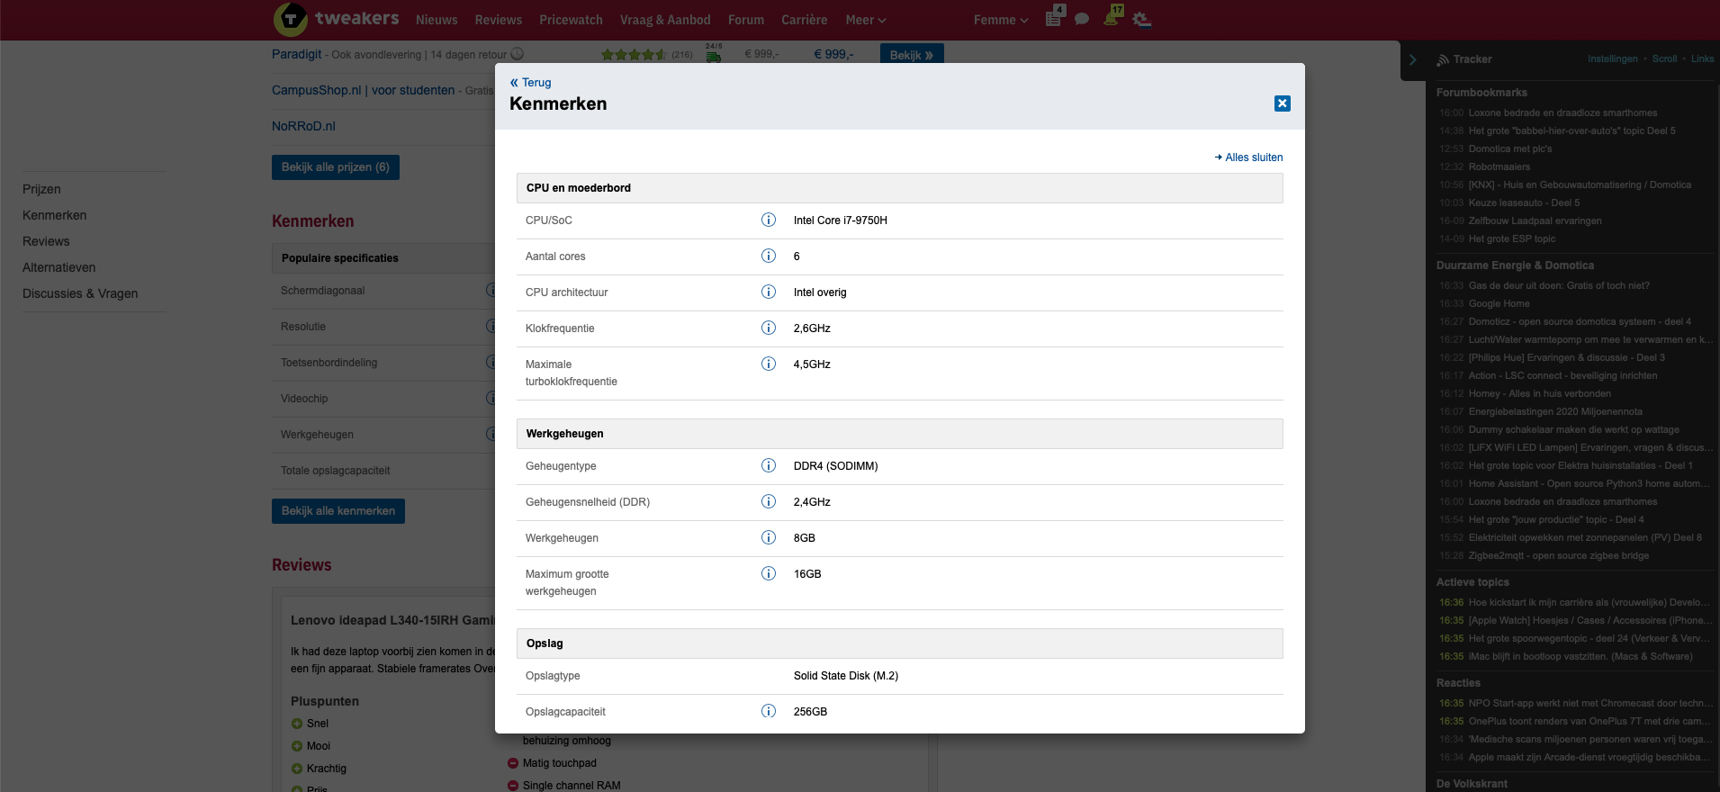Open the Paradigit shop link
Viewport: 1720px width, 792px height.
296,54
